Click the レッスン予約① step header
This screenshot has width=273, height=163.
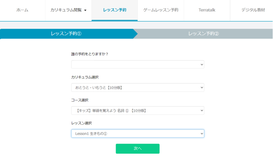click(66, 34)
